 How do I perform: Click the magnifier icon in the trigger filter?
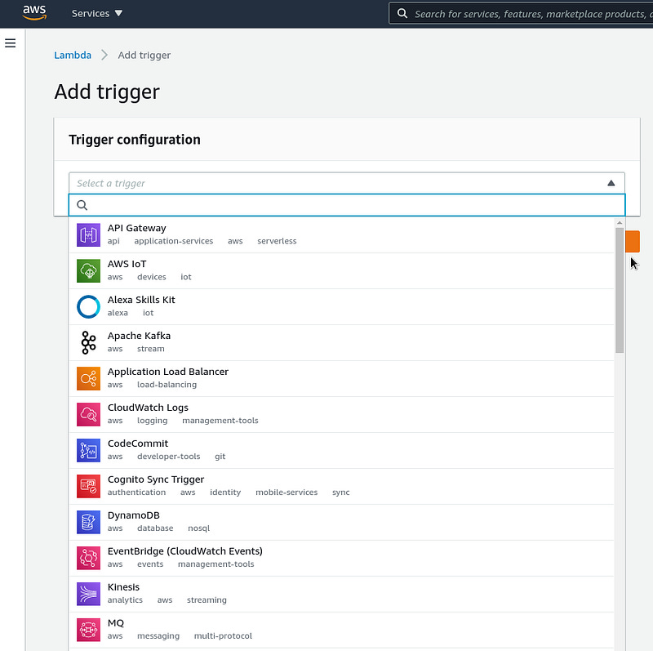pos(82,205)
